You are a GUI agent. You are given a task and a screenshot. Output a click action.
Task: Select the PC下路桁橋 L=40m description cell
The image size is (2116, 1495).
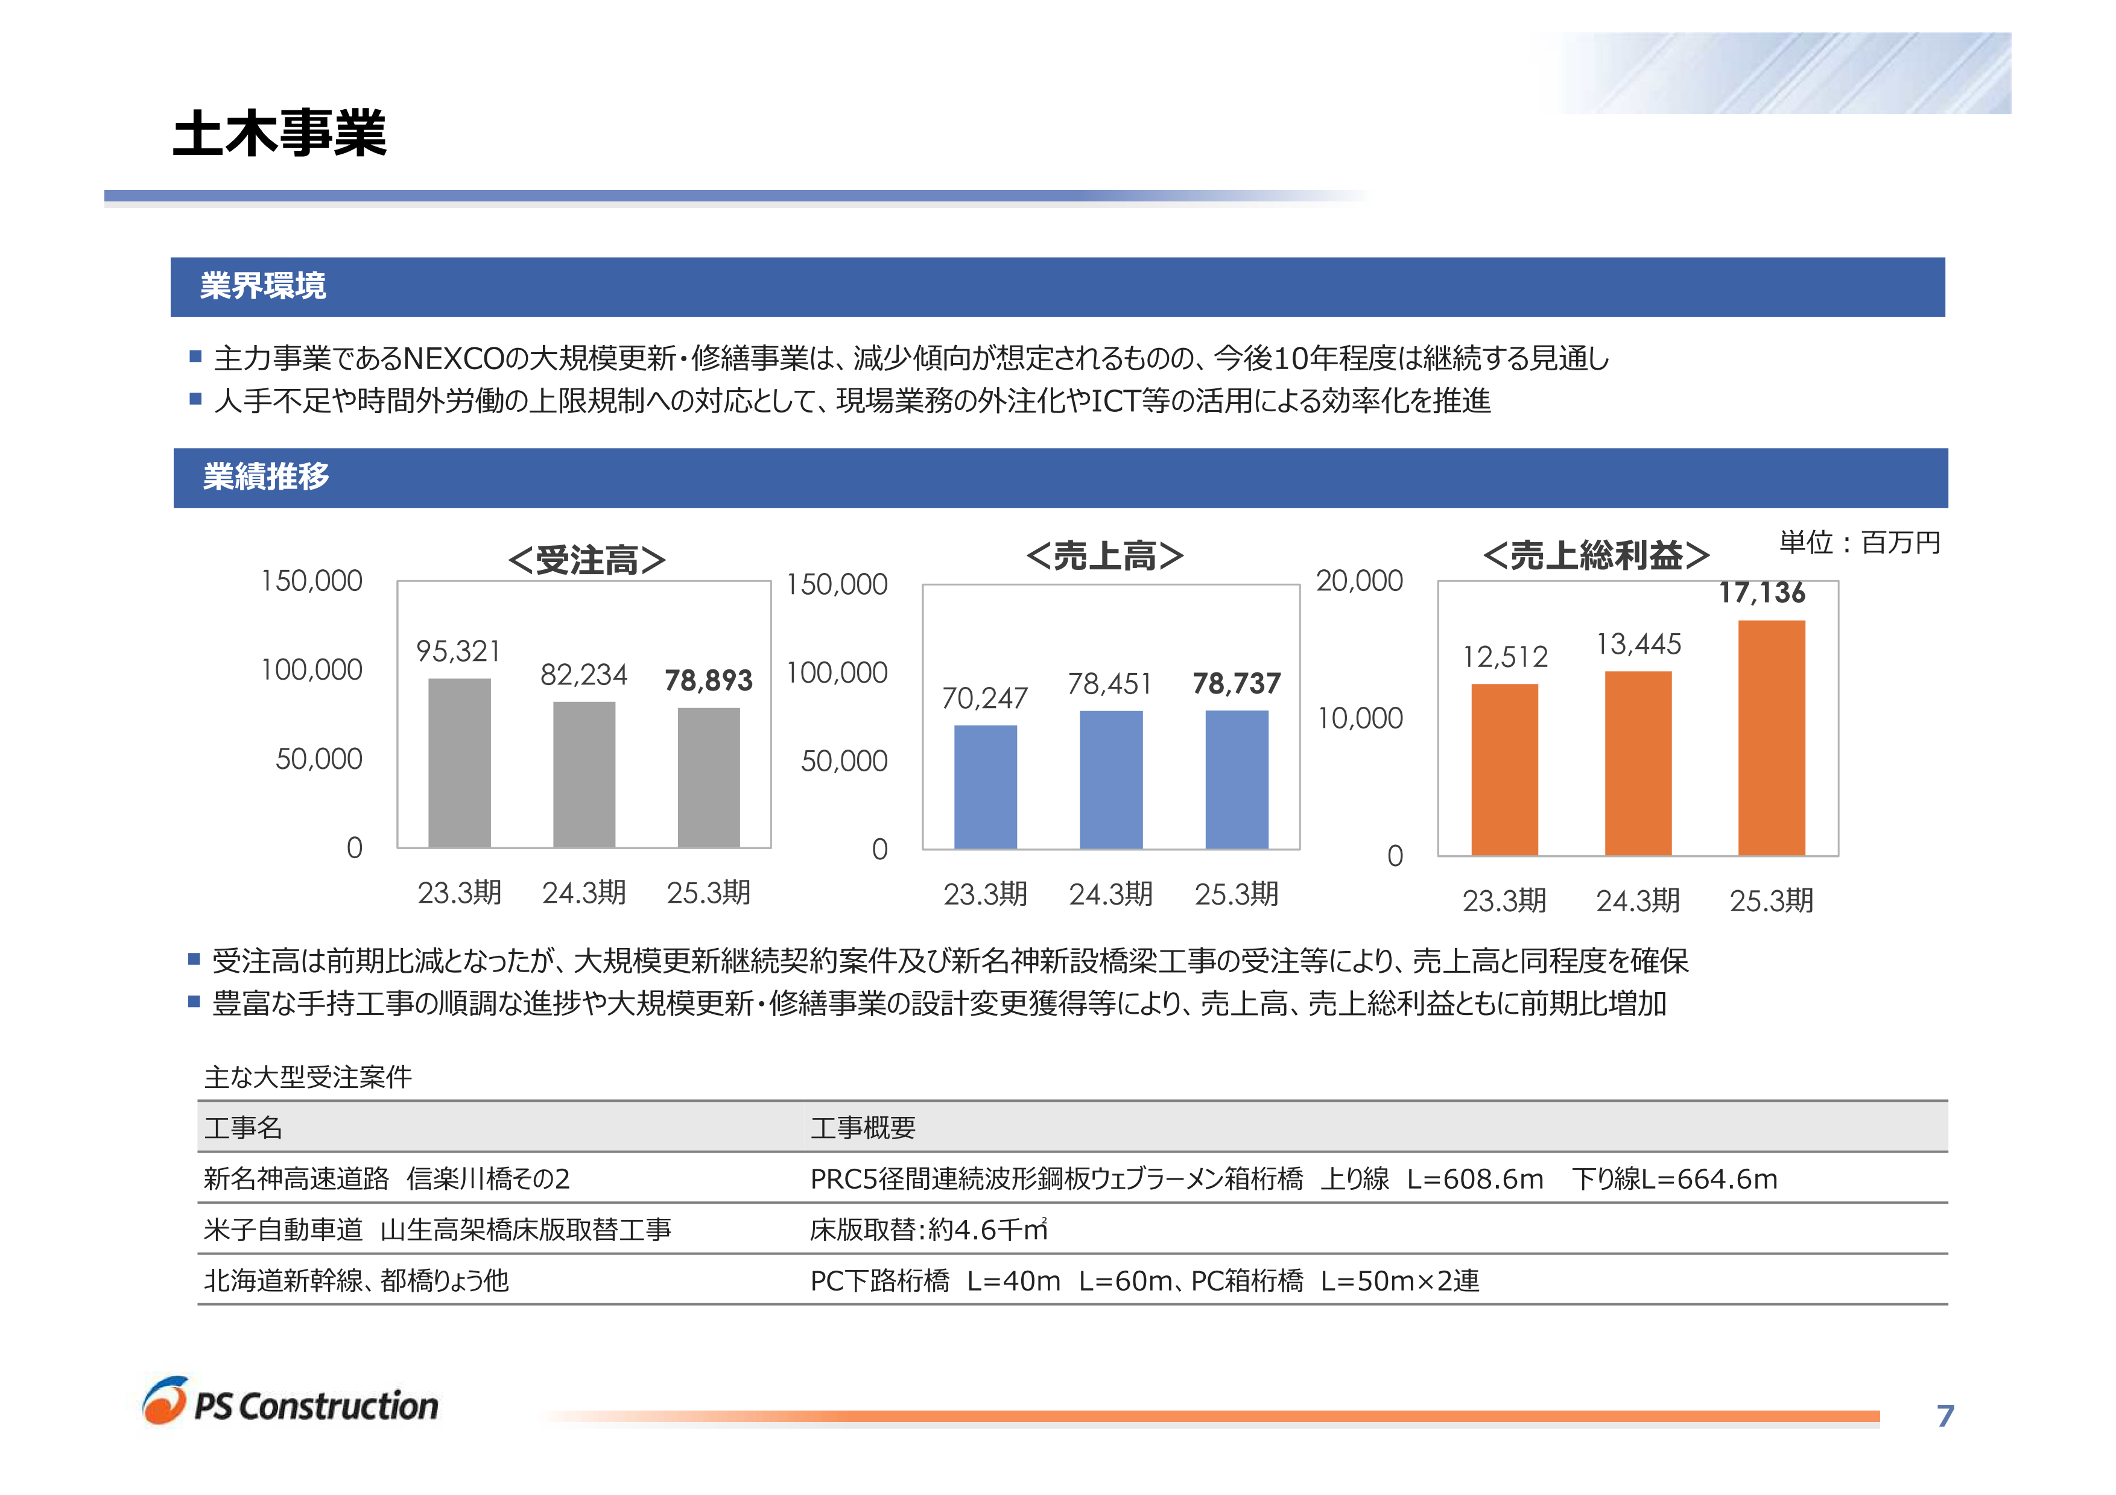[1145, 1280]
